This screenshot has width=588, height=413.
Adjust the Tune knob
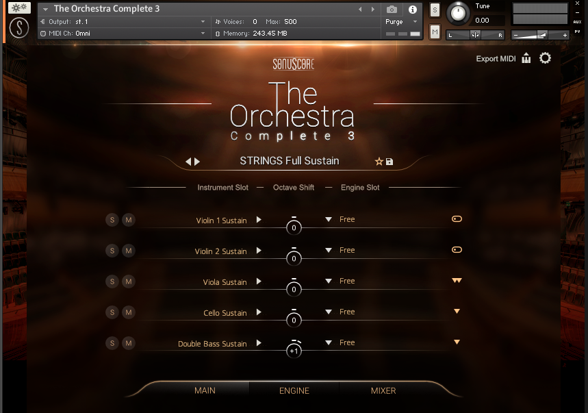tap(458, 13)
